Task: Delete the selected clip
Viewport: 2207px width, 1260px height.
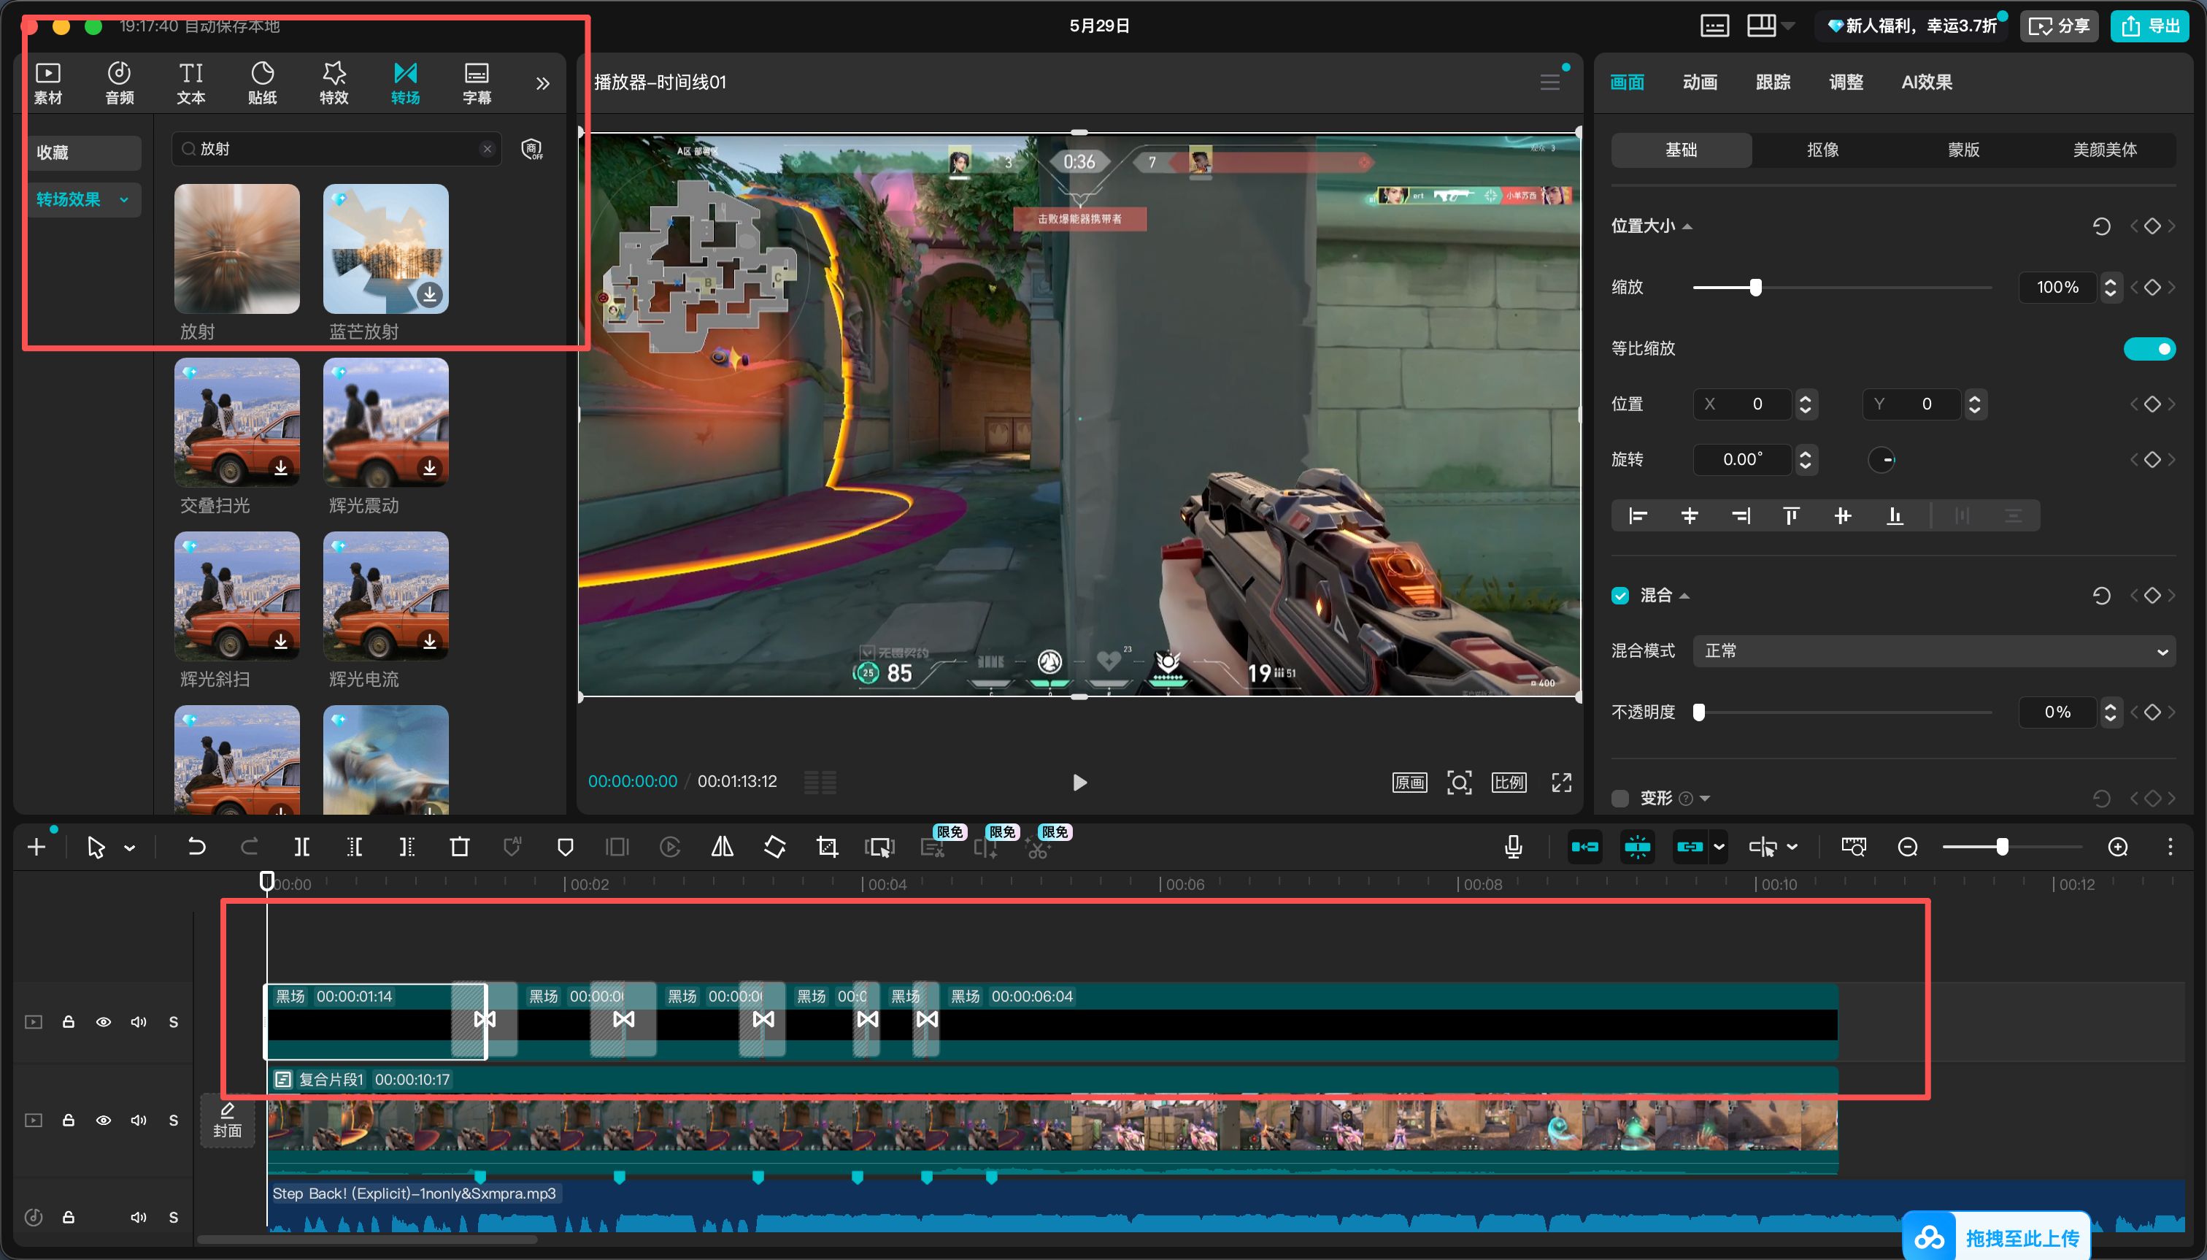Action: point(459,848)
